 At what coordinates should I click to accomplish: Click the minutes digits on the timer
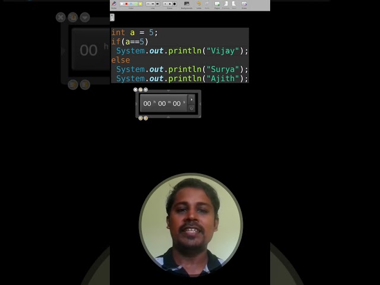162,103
